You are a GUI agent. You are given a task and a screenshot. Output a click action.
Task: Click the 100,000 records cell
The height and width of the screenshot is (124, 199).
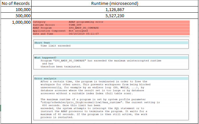[16, 9]
